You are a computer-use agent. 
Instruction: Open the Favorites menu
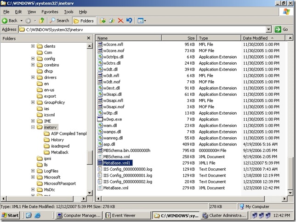[50, 12]
